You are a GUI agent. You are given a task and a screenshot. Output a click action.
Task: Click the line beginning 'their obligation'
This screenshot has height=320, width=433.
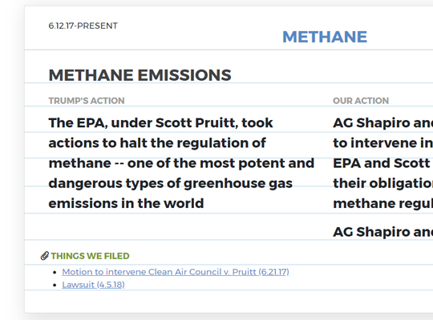click(383, 183)
